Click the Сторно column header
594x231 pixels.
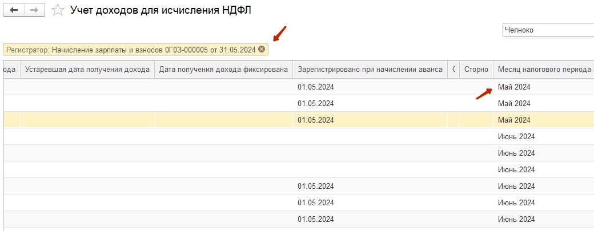(476, 70)
